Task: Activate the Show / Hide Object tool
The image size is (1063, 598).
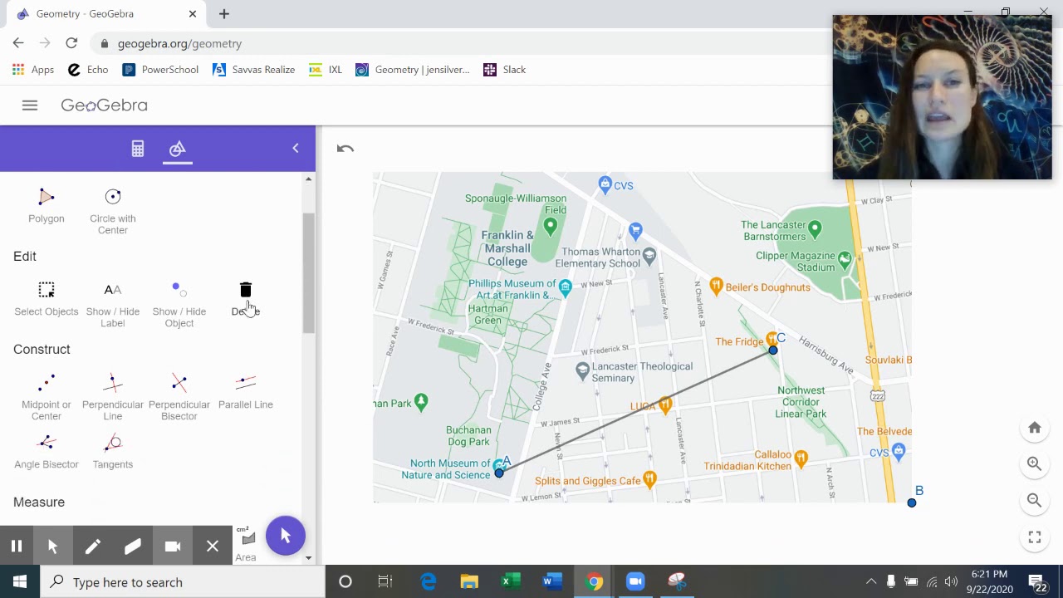Action: click(x=179, y=304)
